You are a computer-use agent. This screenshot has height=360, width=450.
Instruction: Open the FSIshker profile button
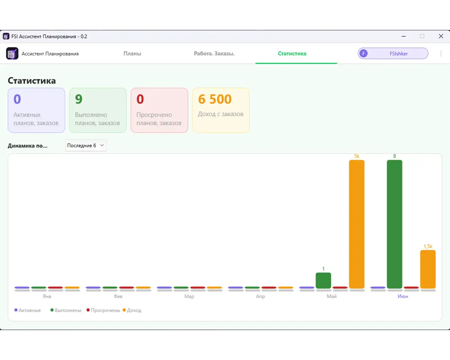[393, 53]
